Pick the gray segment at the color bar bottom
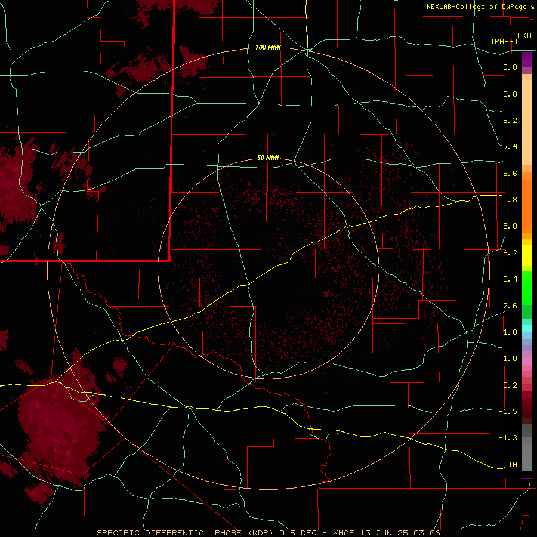Screen dimensions: 537x537 (527, 455)
